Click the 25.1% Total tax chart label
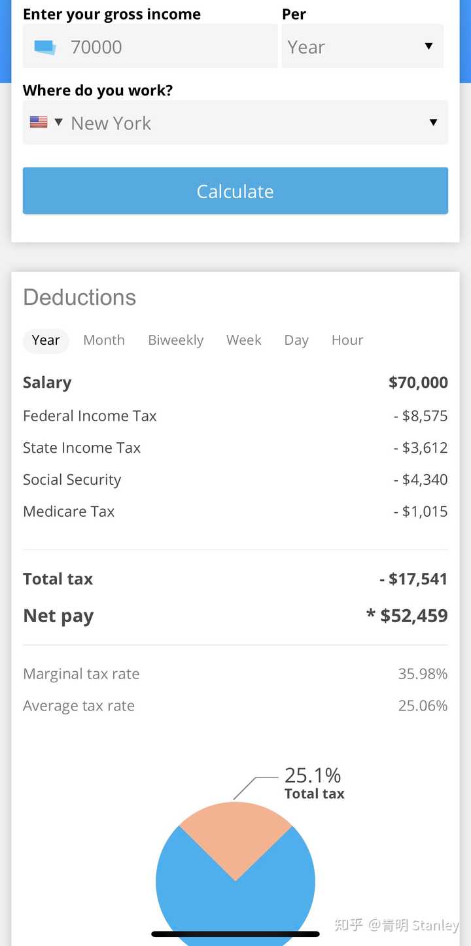The width and height of the screenshot is (471, 946). pos(313,783)
